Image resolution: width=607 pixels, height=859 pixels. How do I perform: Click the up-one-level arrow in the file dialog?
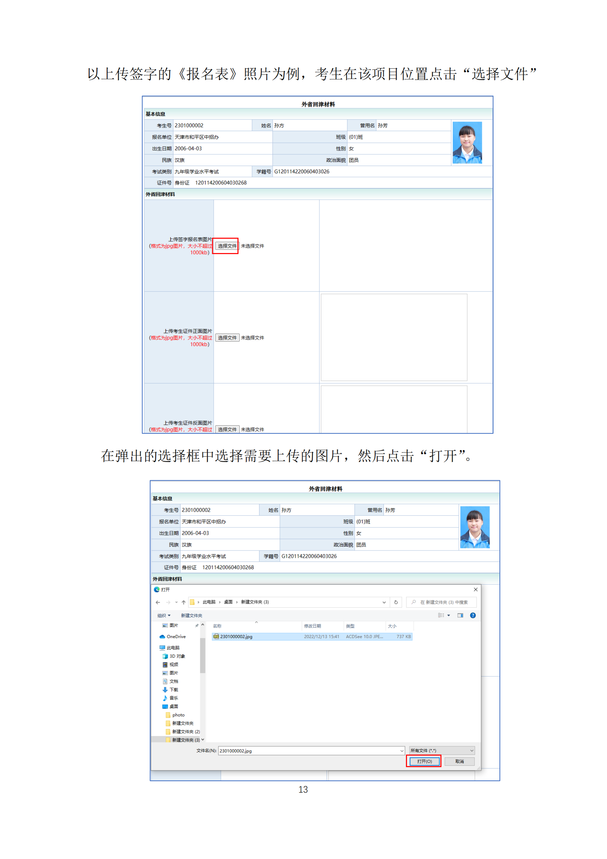(183, 602)
